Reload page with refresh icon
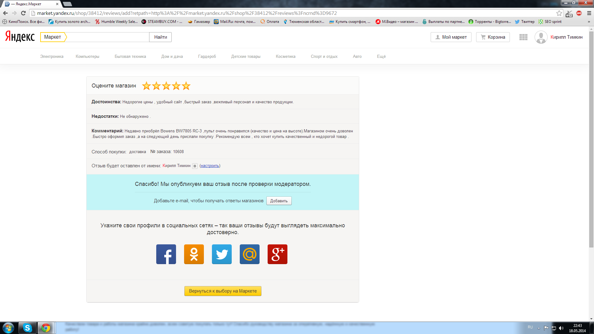 pos(23,13)
